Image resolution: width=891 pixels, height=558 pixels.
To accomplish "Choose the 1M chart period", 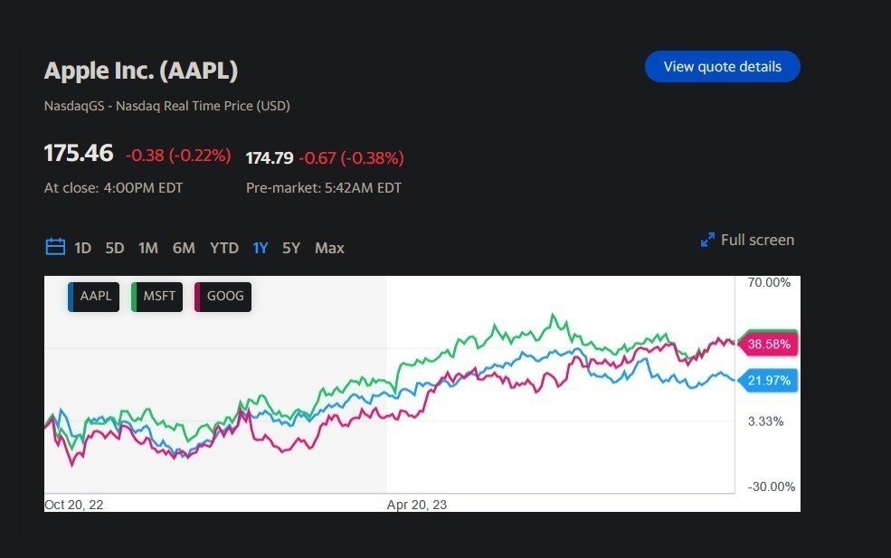I will point(148,248).
